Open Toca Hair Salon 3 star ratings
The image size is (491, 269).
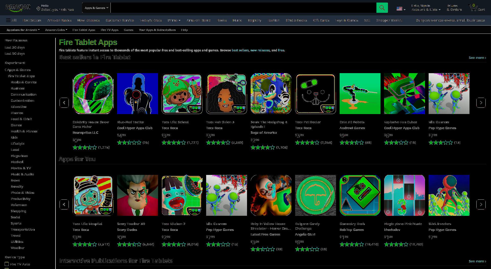218,142
